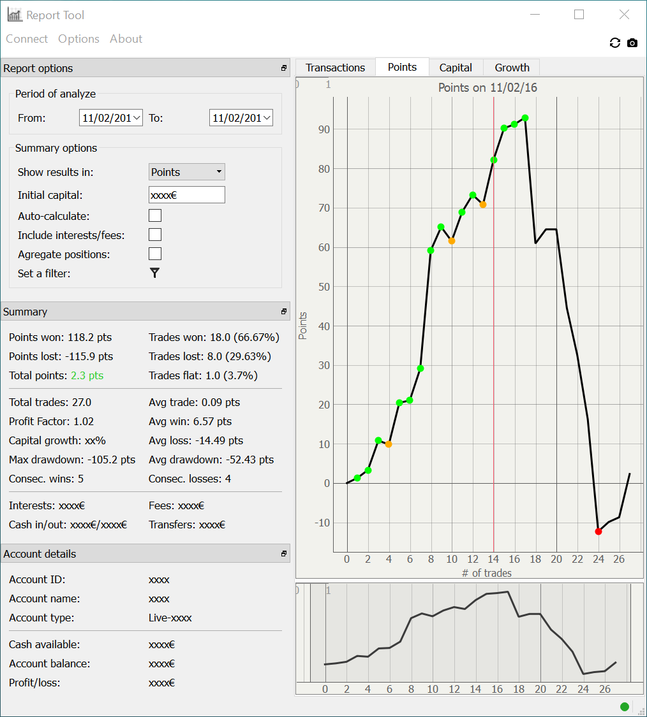Click the Account type Live-xxxx value
This screenshot has height=717, width=647.
click(170, 618)
